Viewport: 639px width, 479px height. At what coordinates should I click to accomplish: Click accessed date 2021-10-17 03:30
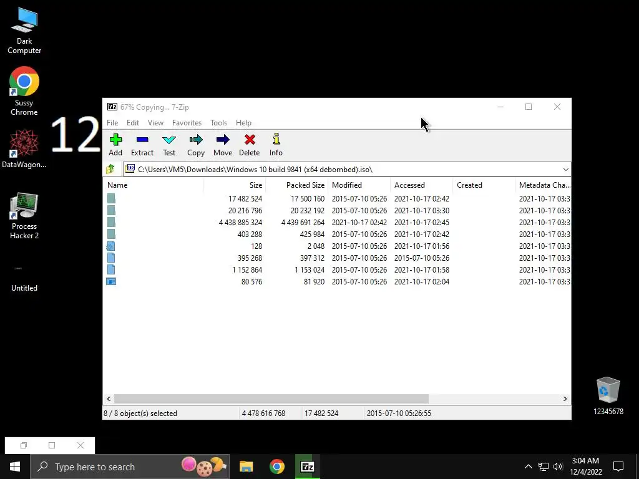(421, 211)
